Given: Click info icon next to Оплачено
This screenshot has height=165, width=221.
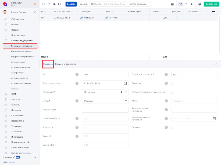Looking at the screenshot, I should [x=166, y=127].
